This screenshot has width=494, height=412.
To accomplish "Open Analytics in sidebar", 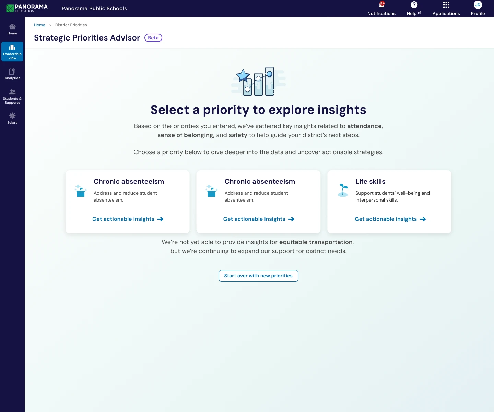I will point(12,74).
